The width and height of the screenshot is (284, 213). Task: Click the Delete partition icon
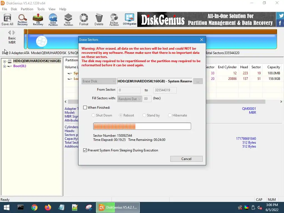pos(99,20)
